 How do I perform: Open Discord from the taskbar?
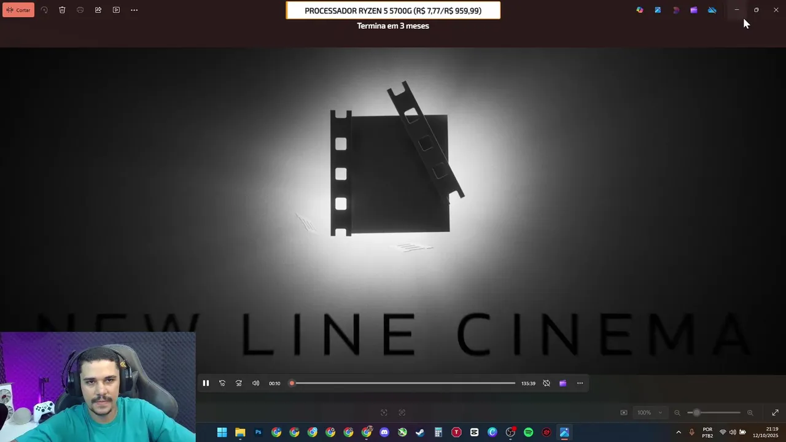point(384,432)
